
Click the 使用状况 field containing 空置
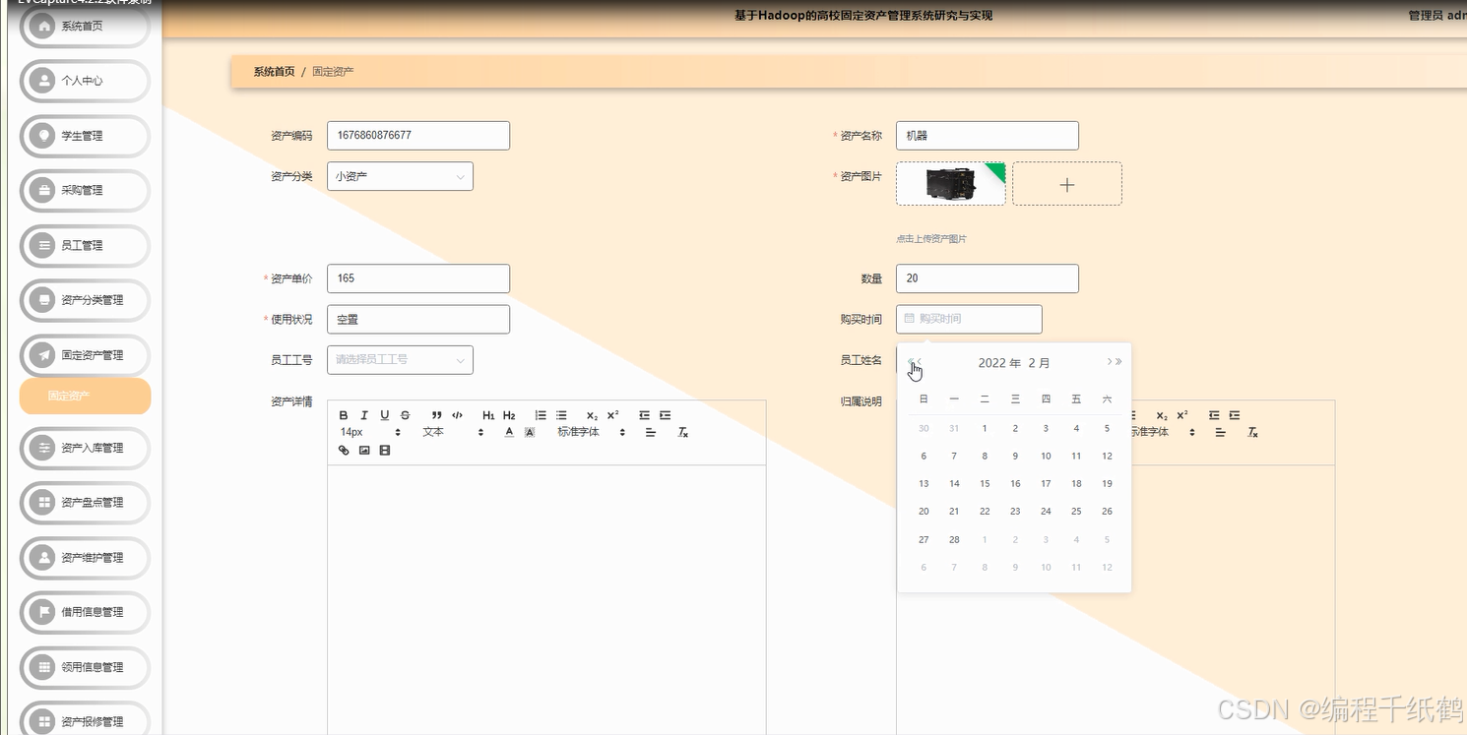coord(418,319)
